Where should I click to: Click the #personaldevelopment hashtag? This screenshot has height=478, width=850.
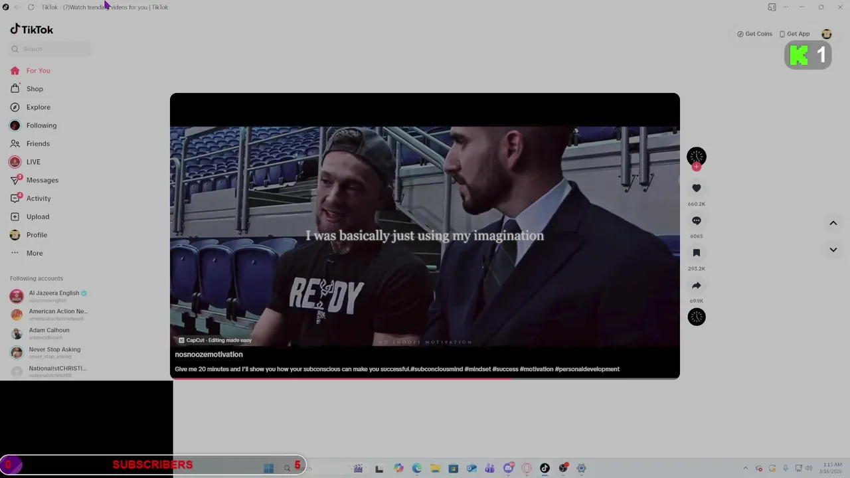coord(587,369)
